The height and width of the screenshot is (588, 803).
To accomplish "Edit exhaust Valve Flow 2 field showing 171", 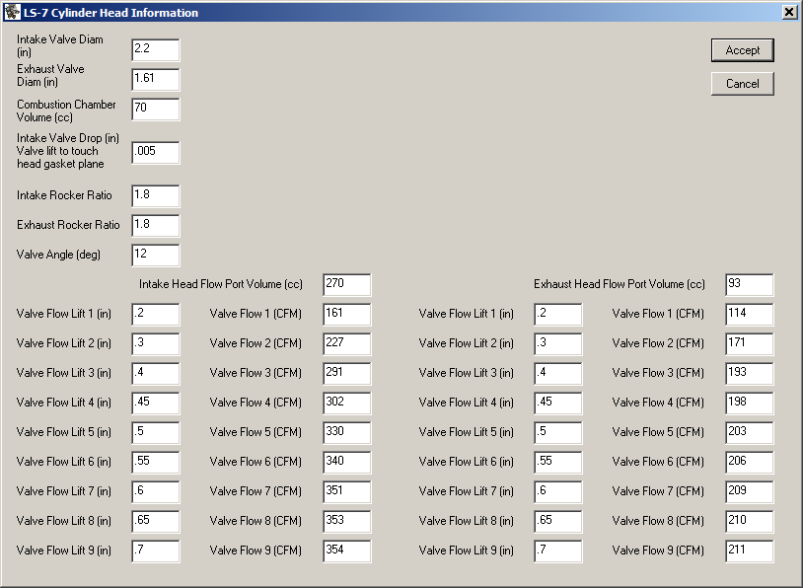I will 750,344.
